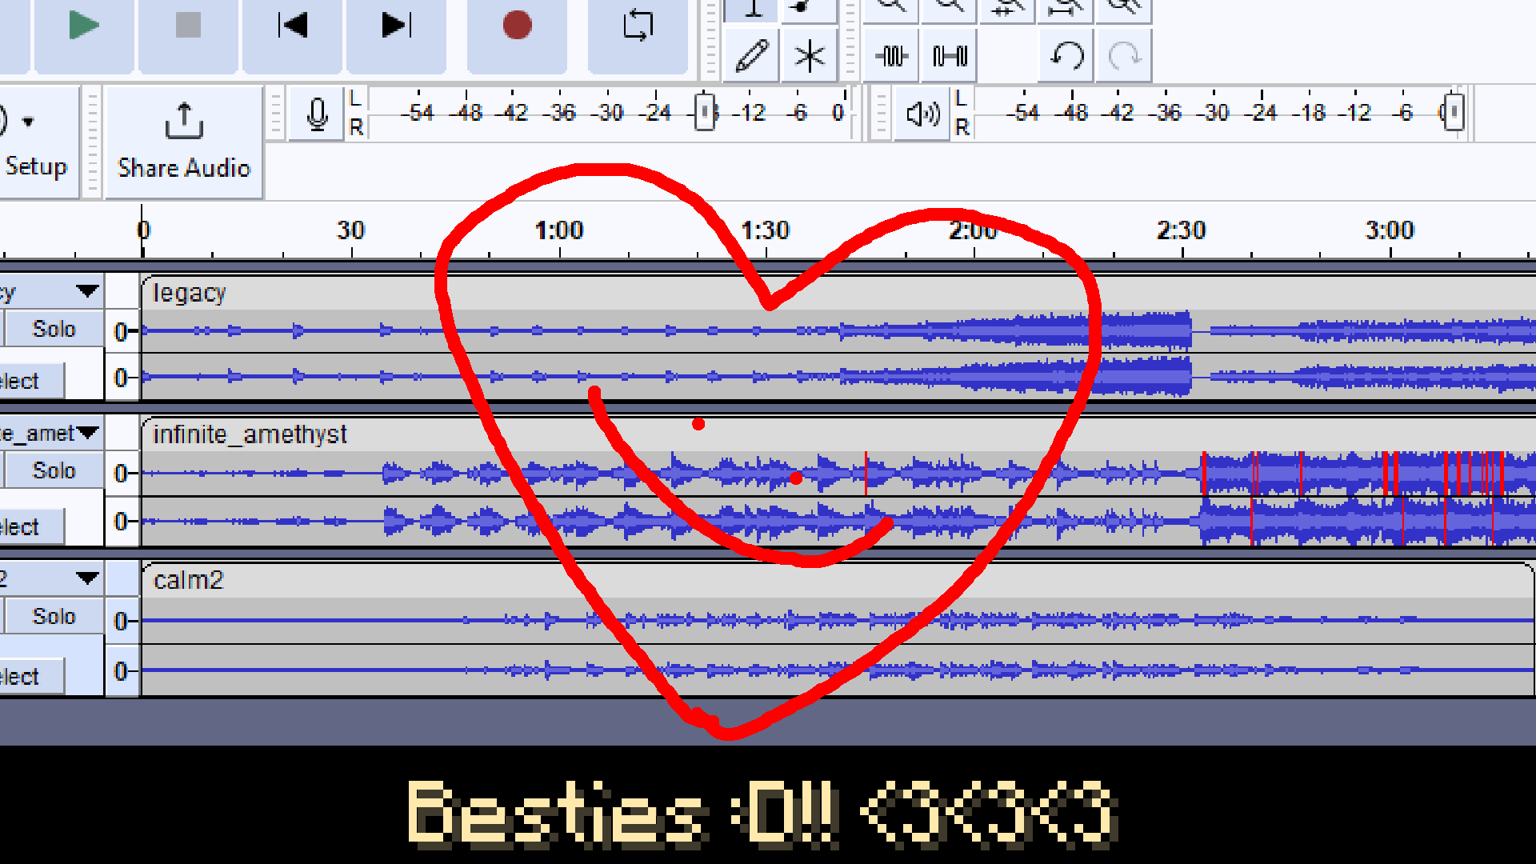
Task: Solo the calm2 track
Action: tap(54, 616)
